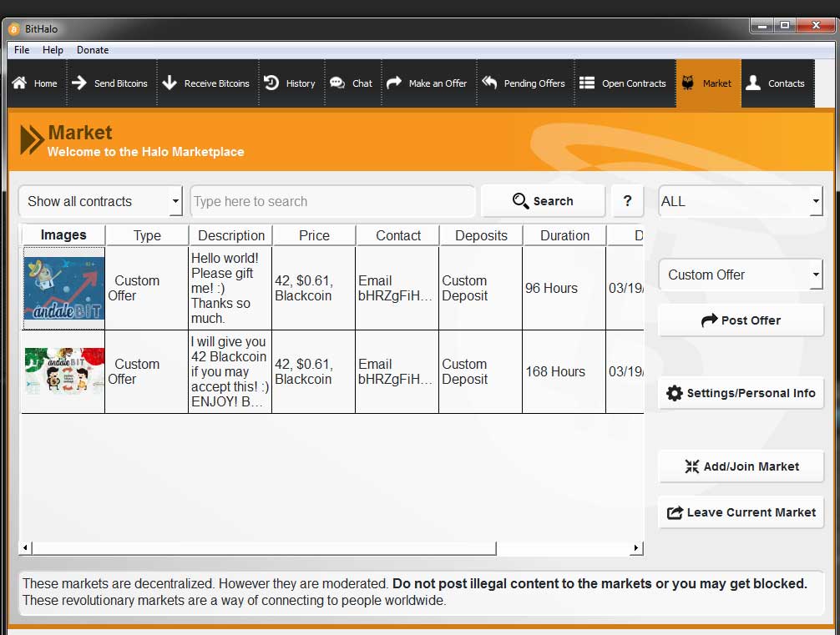This screenshot has height=635, width=840.
Task: Click the Leave Current Market button
Action: click(x=741, y=512)
